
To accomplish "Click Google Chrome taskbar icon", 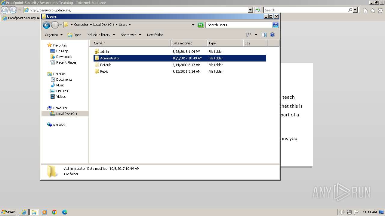I will point(54,212).
